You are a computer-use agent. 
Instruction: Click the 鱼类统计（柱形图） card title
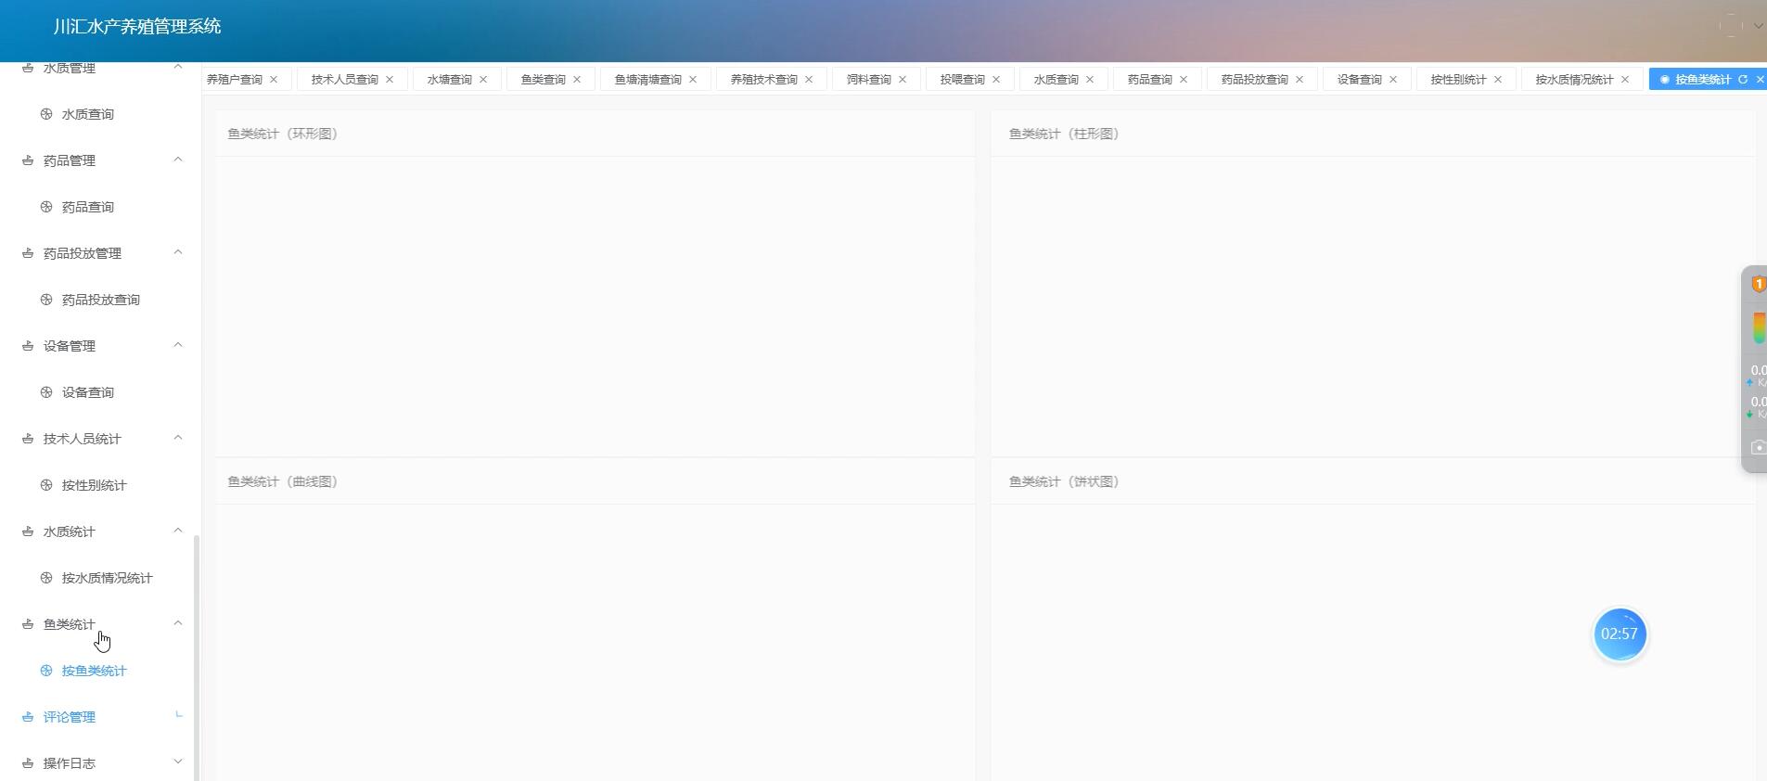pos(1065,134)
